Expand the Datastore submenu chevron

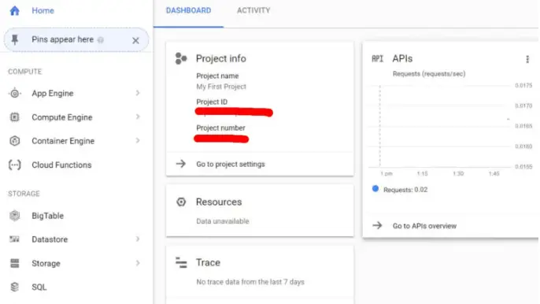click(x=138, y=239)
